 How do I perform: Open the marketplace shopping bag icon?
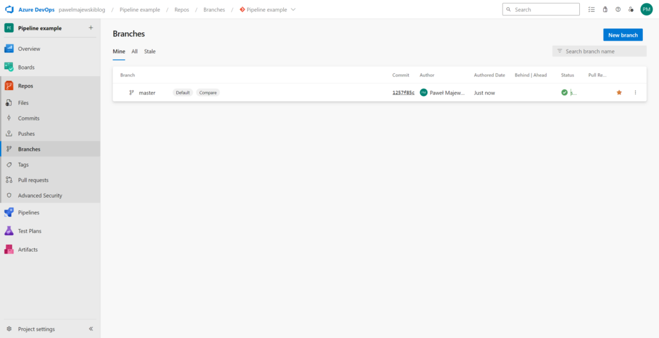[605, 10]
